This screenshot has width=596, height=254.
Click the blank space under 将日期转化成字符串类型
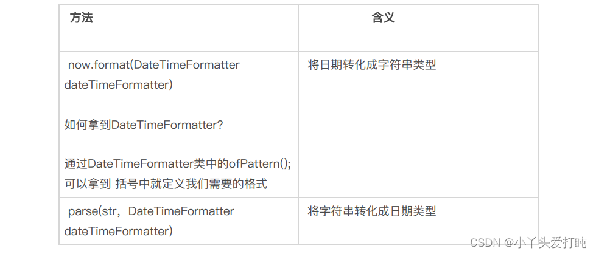tap(418, 133)
